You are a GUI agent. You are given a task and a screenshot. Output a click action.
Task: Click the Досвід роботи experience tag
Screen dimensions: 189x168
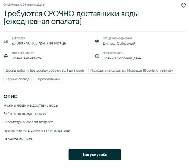click(45, 70)
